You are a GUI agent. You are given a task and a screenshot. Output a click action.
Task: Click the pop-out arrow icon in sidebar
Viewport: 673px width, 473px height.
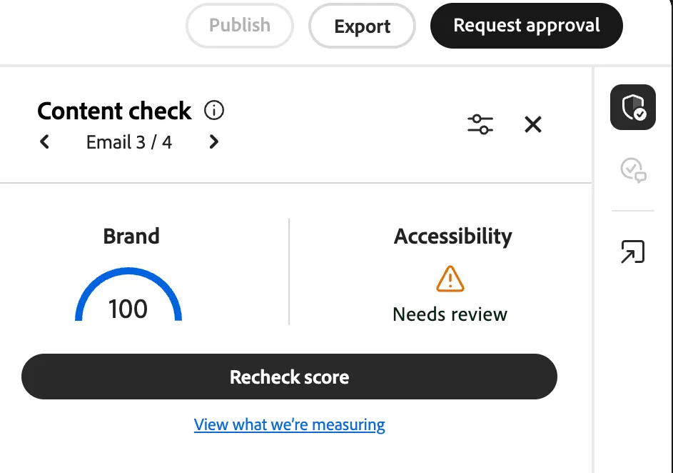[632, 252]
